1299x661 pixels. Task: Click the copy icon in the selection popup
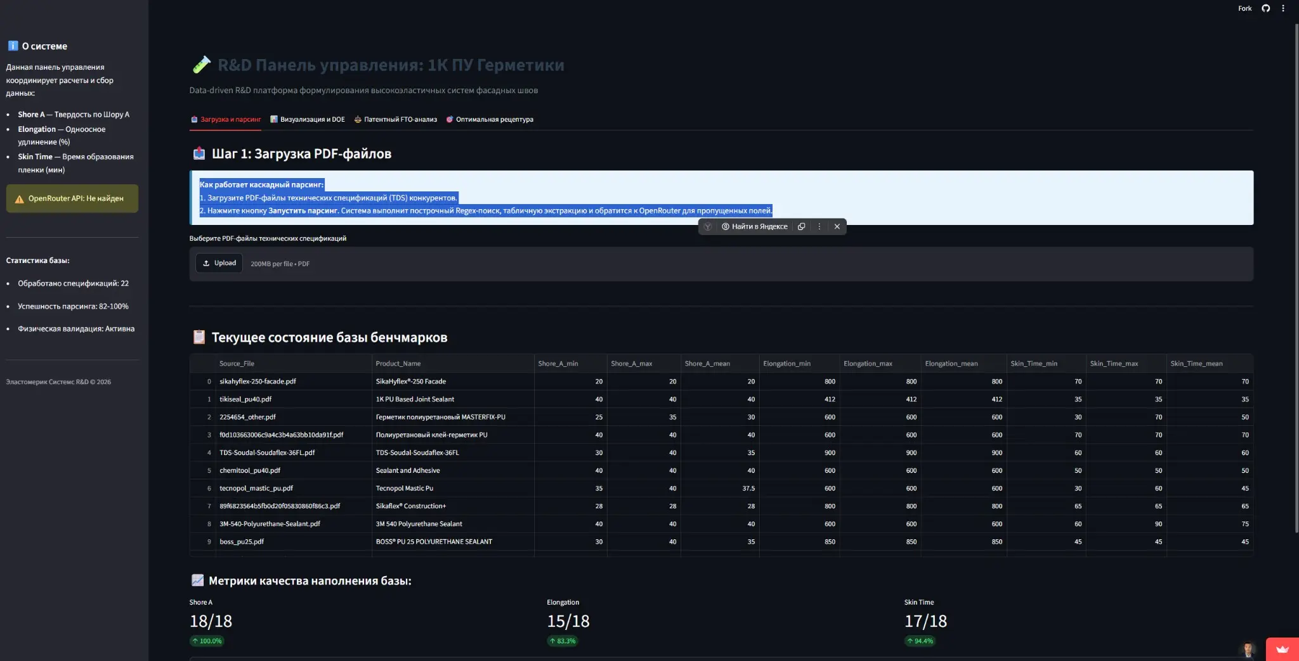pyautogui.click(x=802, y=226)
